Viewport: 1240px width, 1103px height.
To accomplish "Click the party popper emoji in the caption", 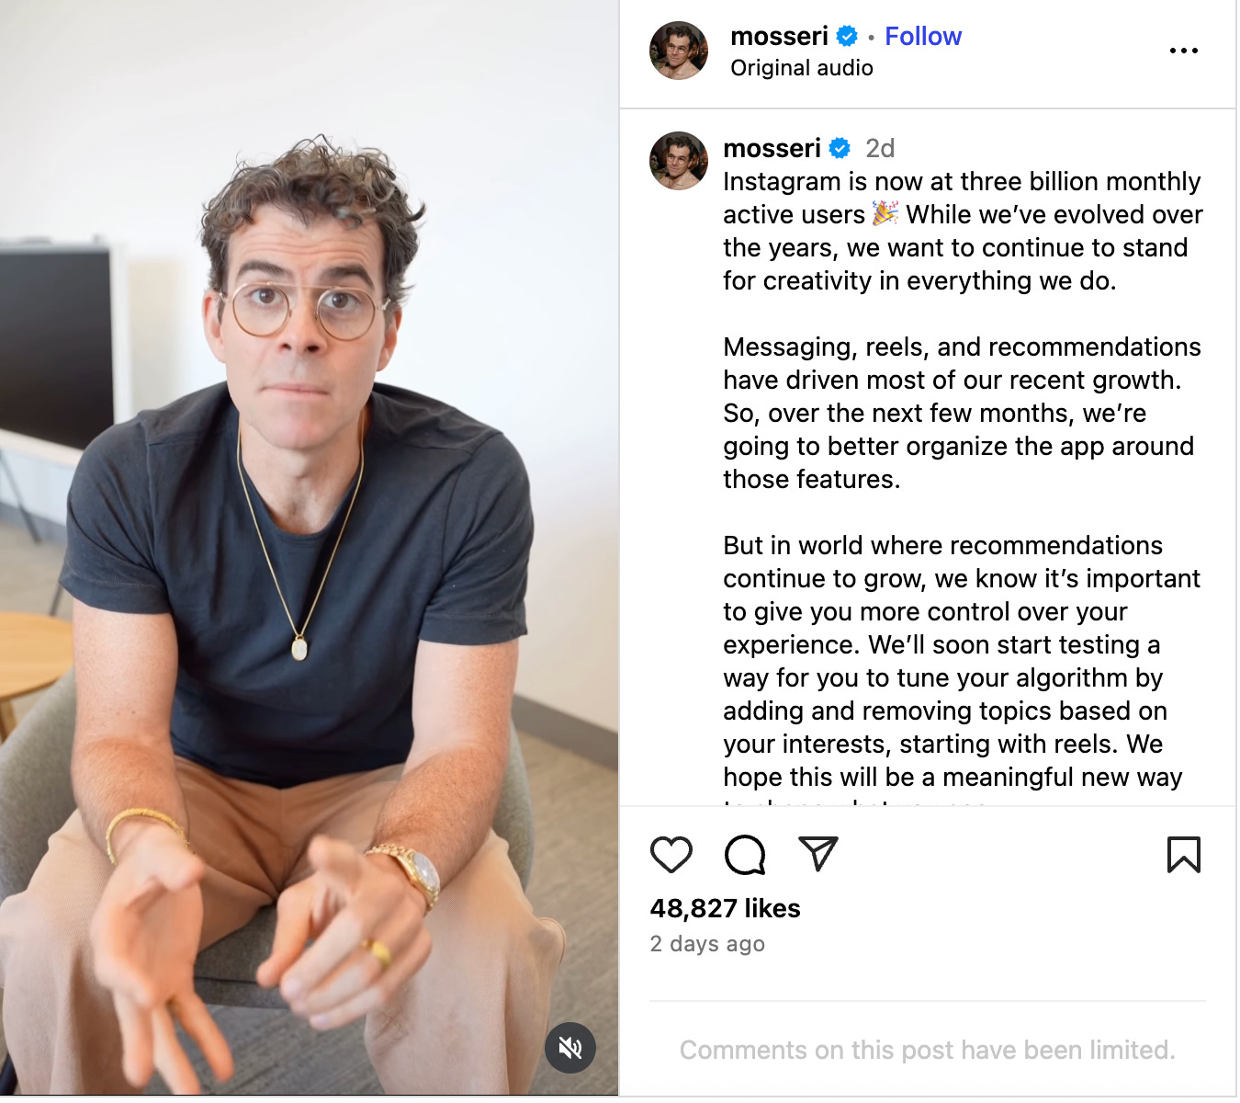I will (885, 214).
